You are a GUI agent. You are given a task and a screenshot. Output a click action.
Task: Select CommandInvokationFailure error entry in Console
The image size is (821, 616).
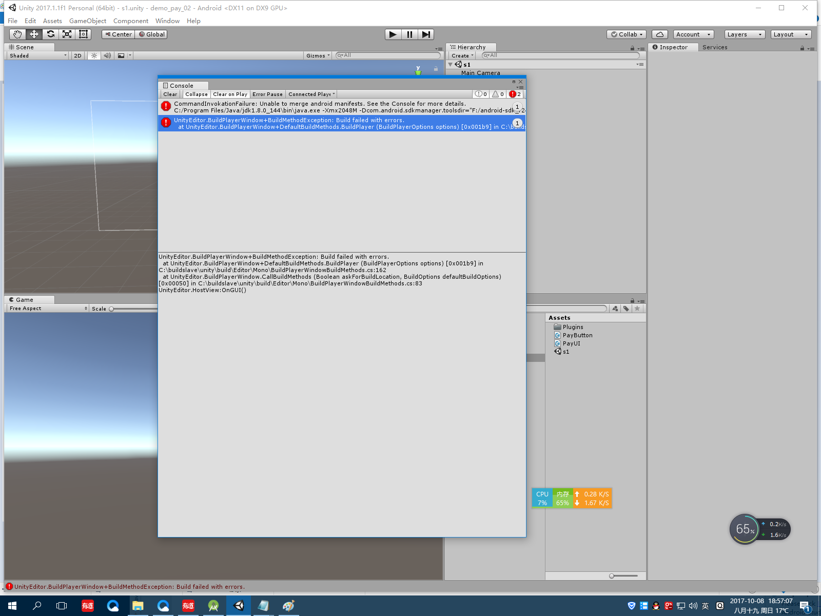[x=342, y=107]
